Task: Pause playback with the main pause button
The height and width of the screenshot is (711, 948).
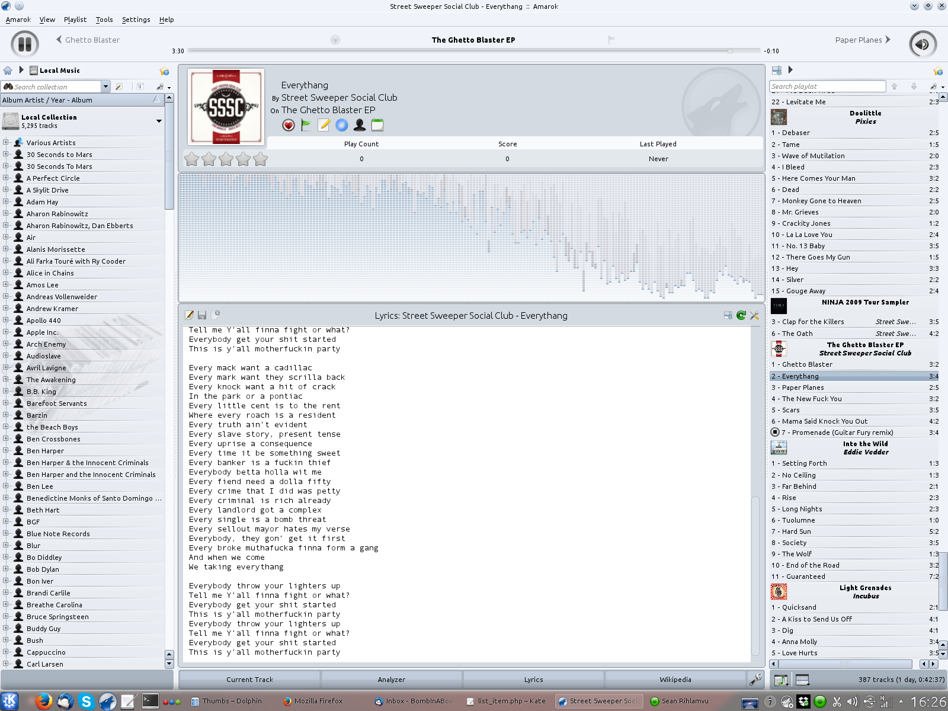Action: pyautogui.click(x=25, y=44)
